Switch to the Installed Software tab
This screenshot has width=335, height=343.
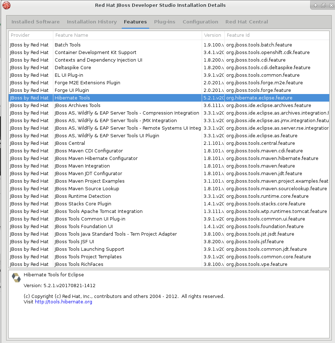(x=35, y=22)
